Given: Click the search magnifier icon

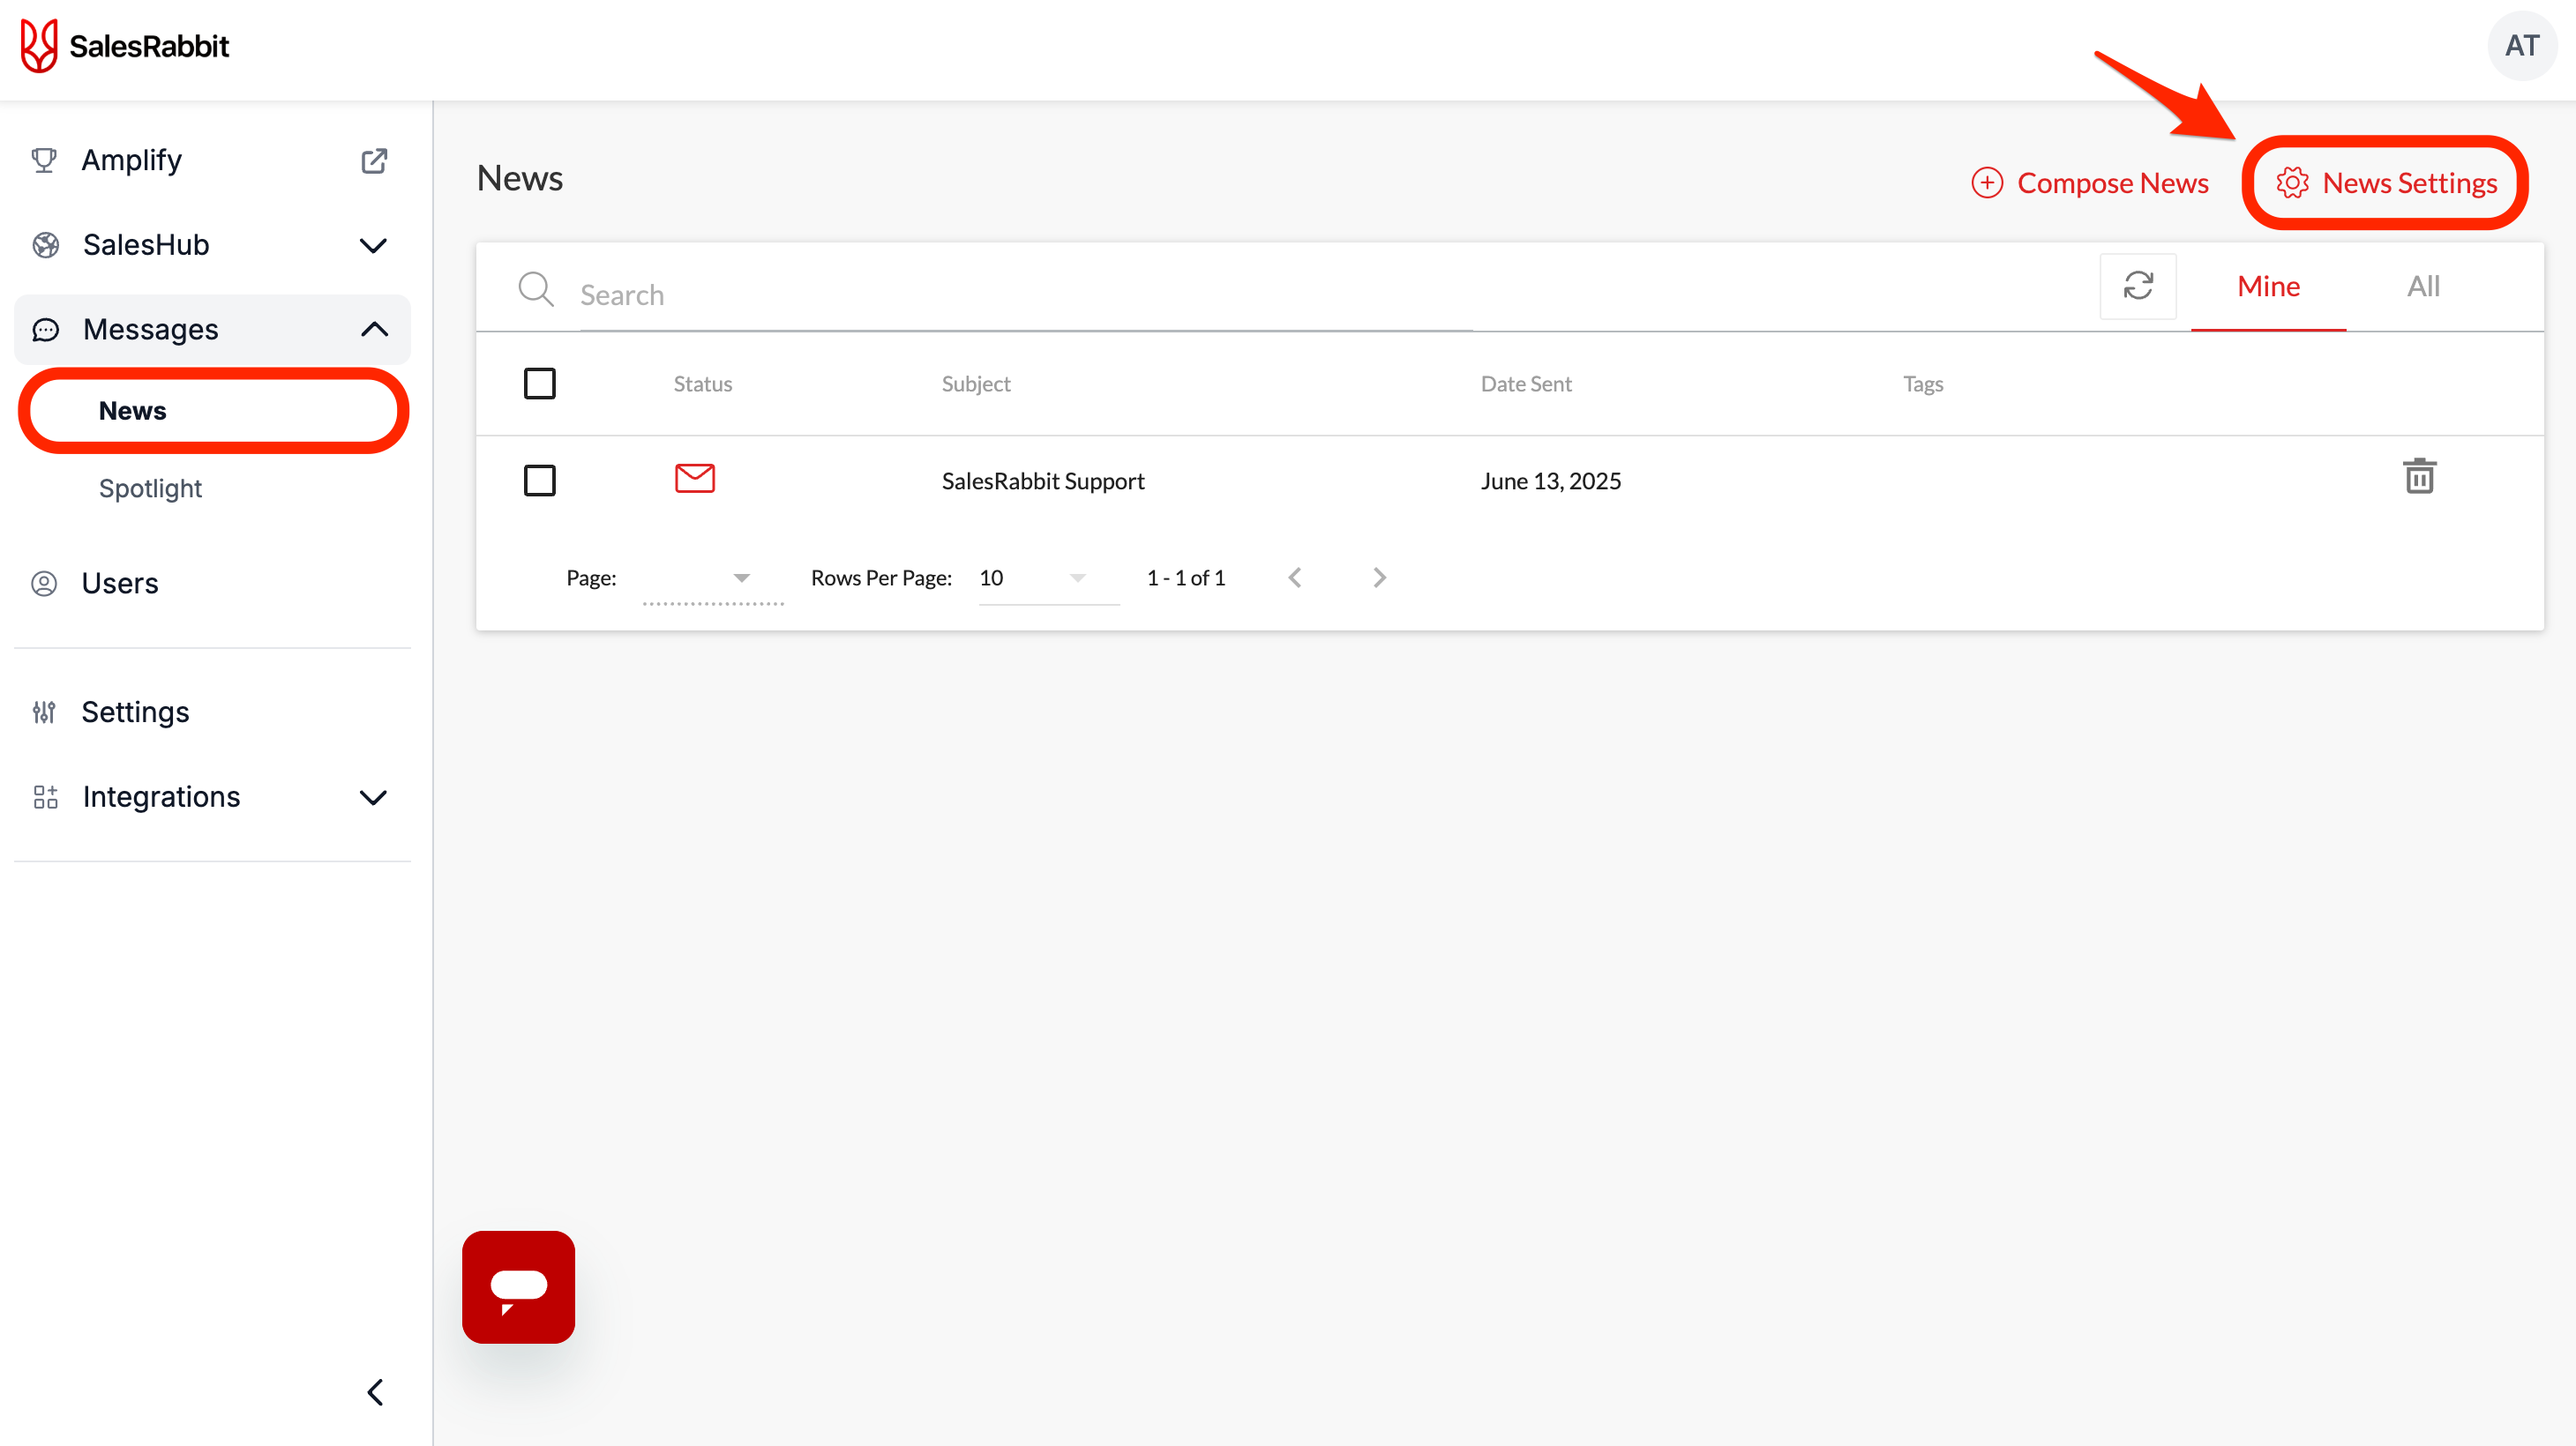Looking at the screenshot, I should (535, 290).
